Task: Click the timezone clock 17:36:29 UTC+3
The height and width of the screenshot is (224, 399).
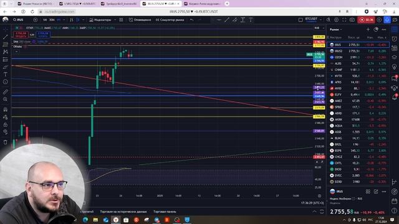Action: (312, 203)
